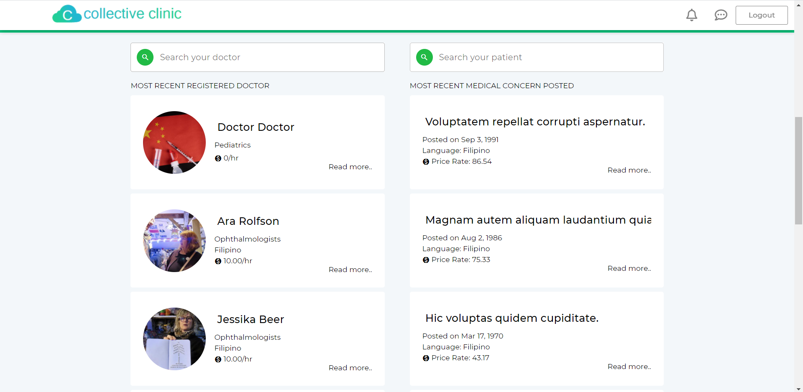Viewport: 803px width, 392px height.
Task: Click Doctor Doctor's profile photo
Action: coord(174,143)
